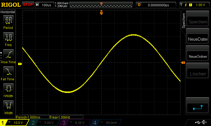Click the trigger level 1.00 V readout
The height and width of the screenshot is (126, 211).
tap(200, 5)
